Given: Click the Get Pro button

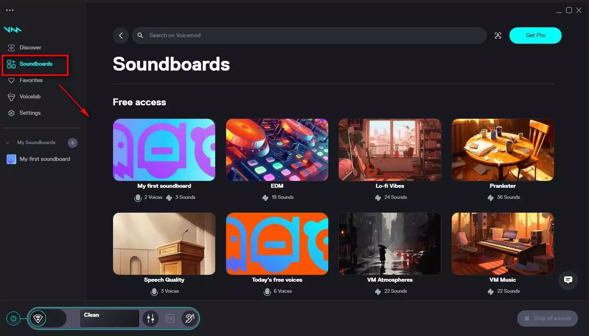Looking at the screenshot, I should pos(536,36).
